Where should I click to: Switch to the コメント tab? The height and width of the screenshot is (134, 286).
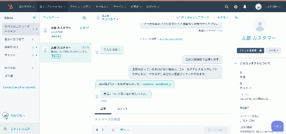(122, 109)
